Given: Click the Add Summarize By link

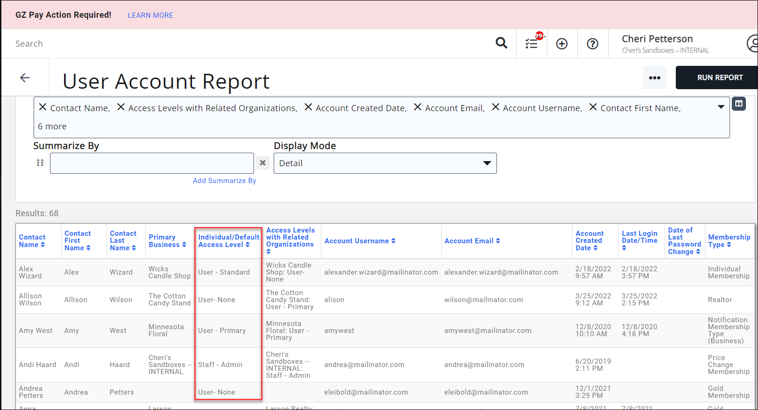Looking at the screenshot, I should [224, 181].
